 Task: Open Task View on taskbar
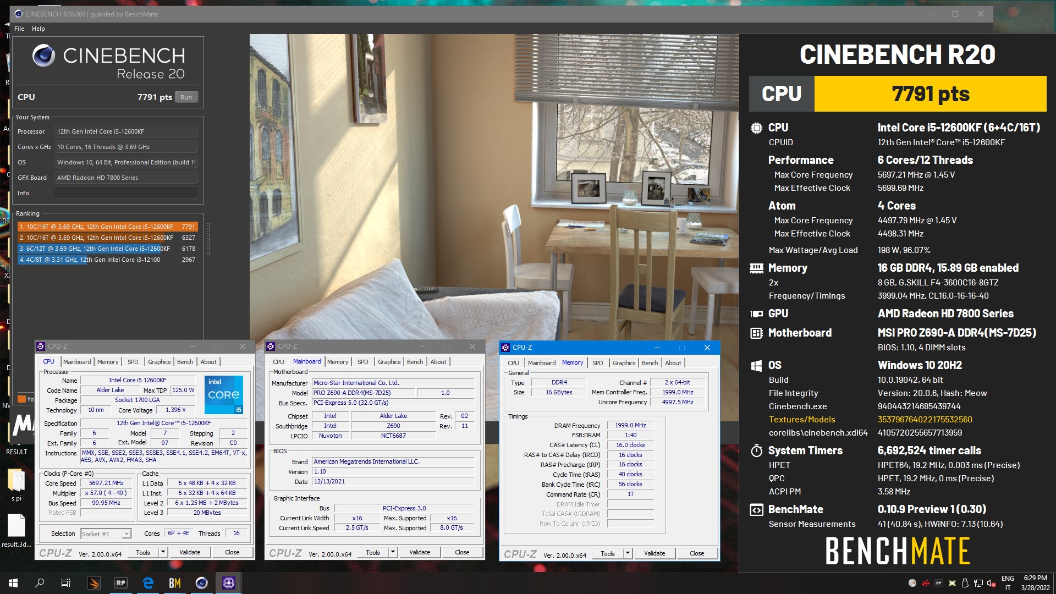[66, 583]
